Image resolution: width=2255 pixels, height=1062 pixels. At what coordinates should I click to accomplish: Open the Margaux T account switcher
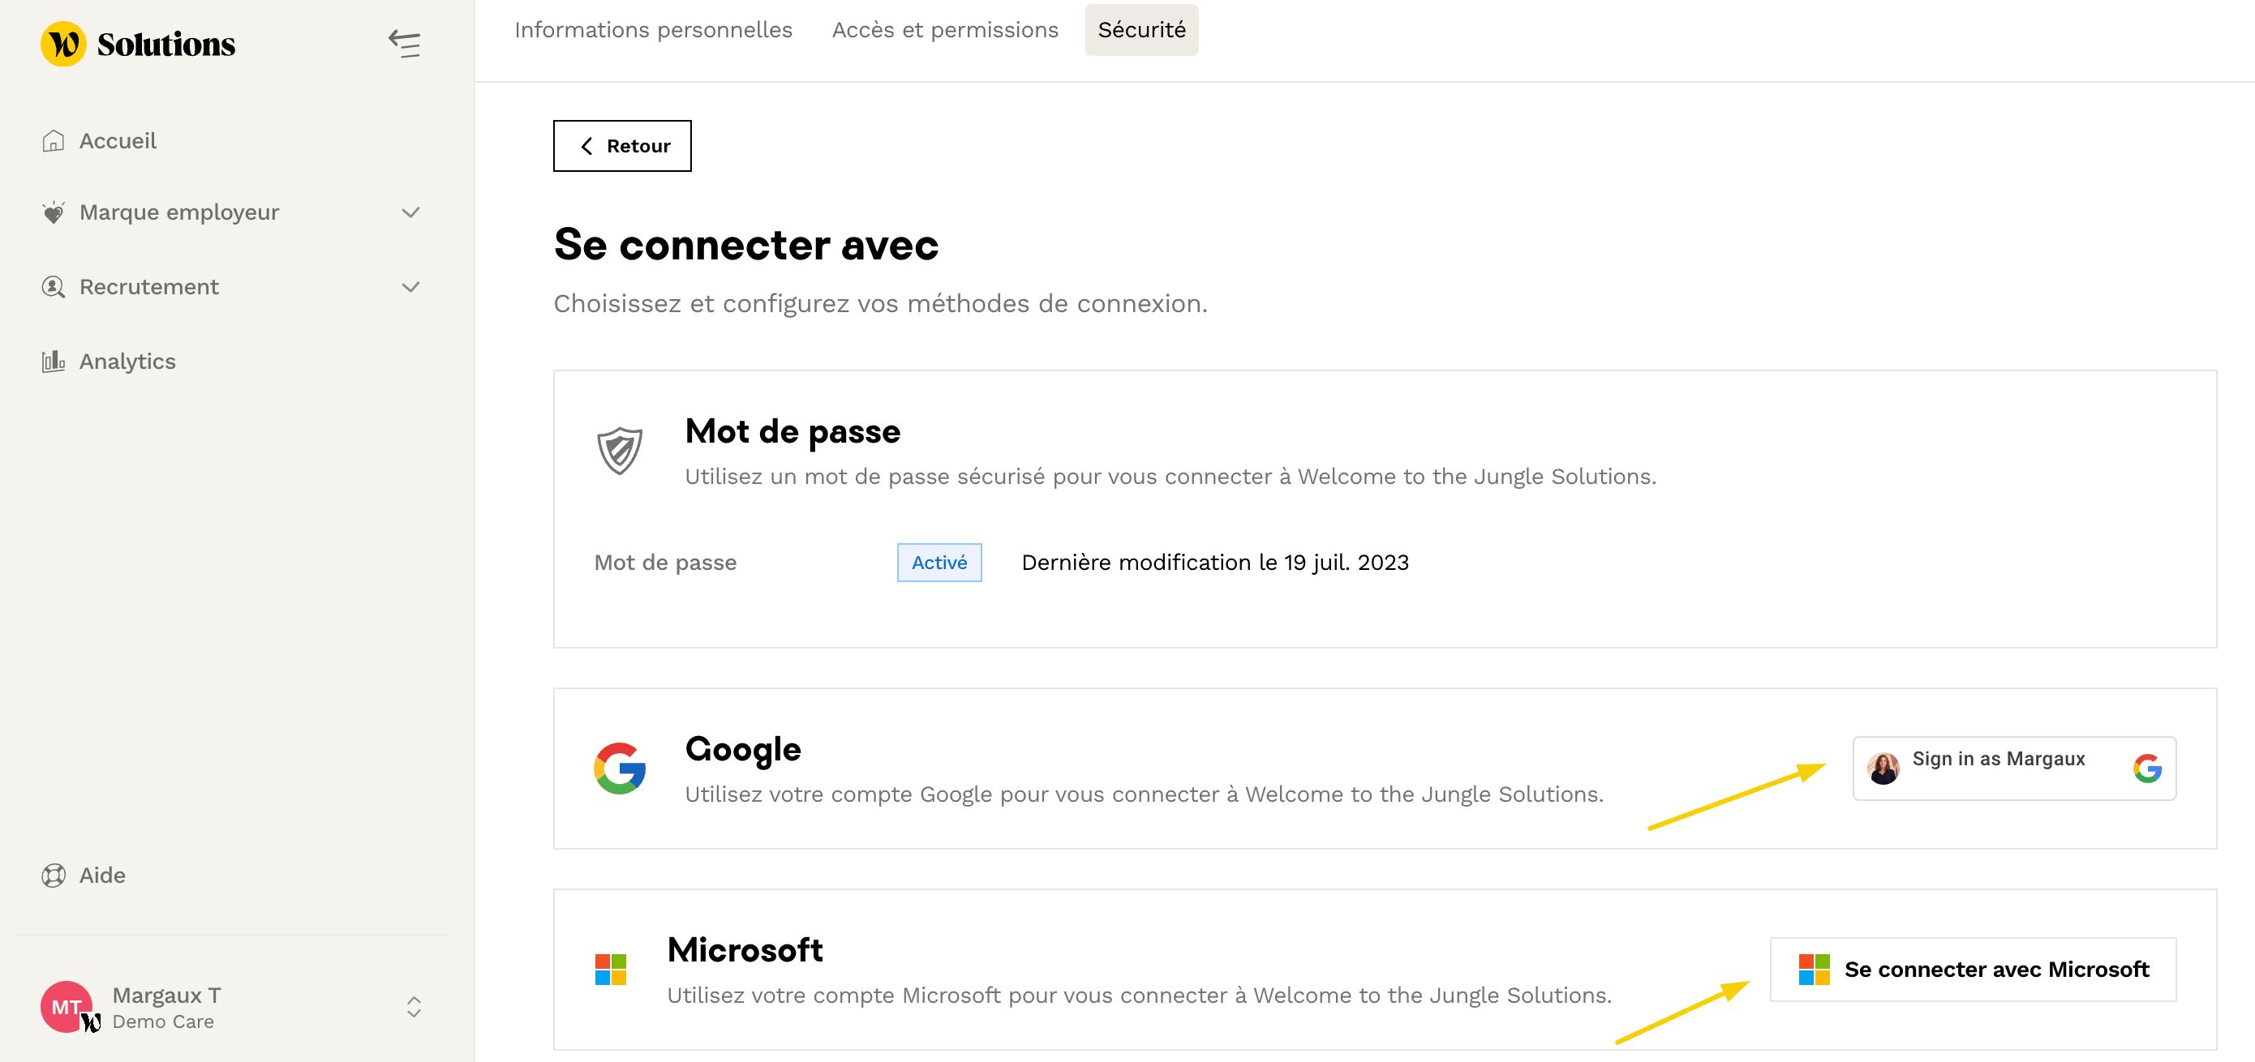[x=414, y=1007]
